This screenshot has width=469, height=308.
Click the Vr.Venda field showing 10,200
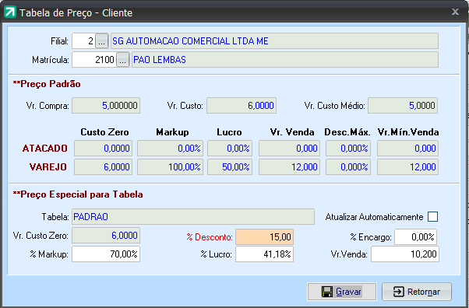click(405, 254)
